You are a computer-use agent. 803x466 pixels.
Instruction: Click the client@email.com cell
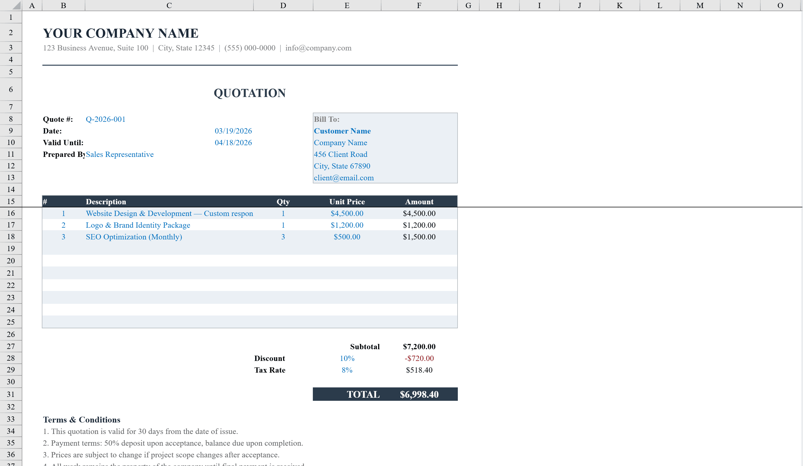pos(344,178)
